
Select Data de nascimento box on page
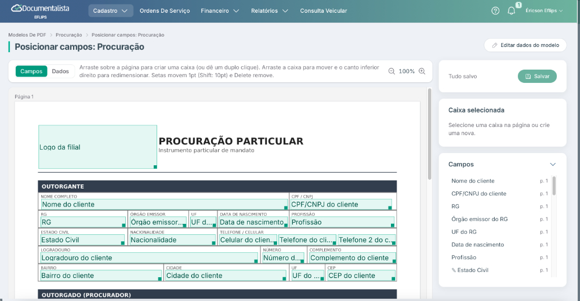pos(253,222)
